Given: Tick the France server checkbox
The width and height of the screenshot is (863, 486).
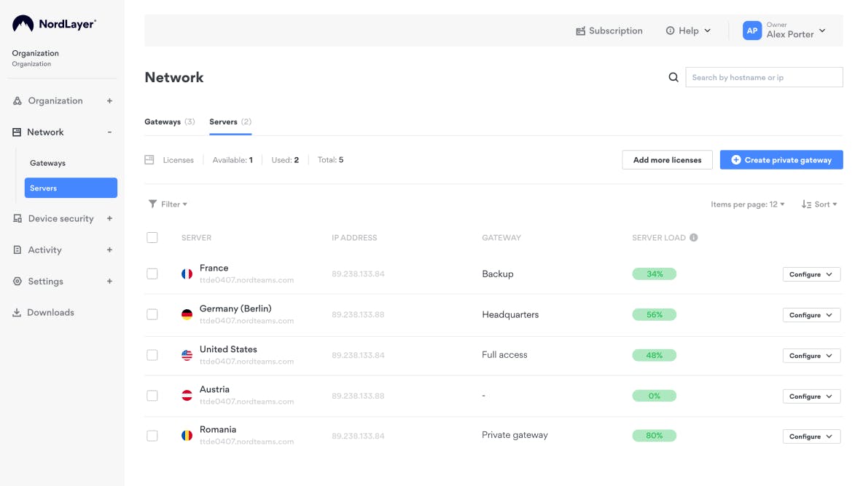Looking at the screenshot, I should coord(152,274).
